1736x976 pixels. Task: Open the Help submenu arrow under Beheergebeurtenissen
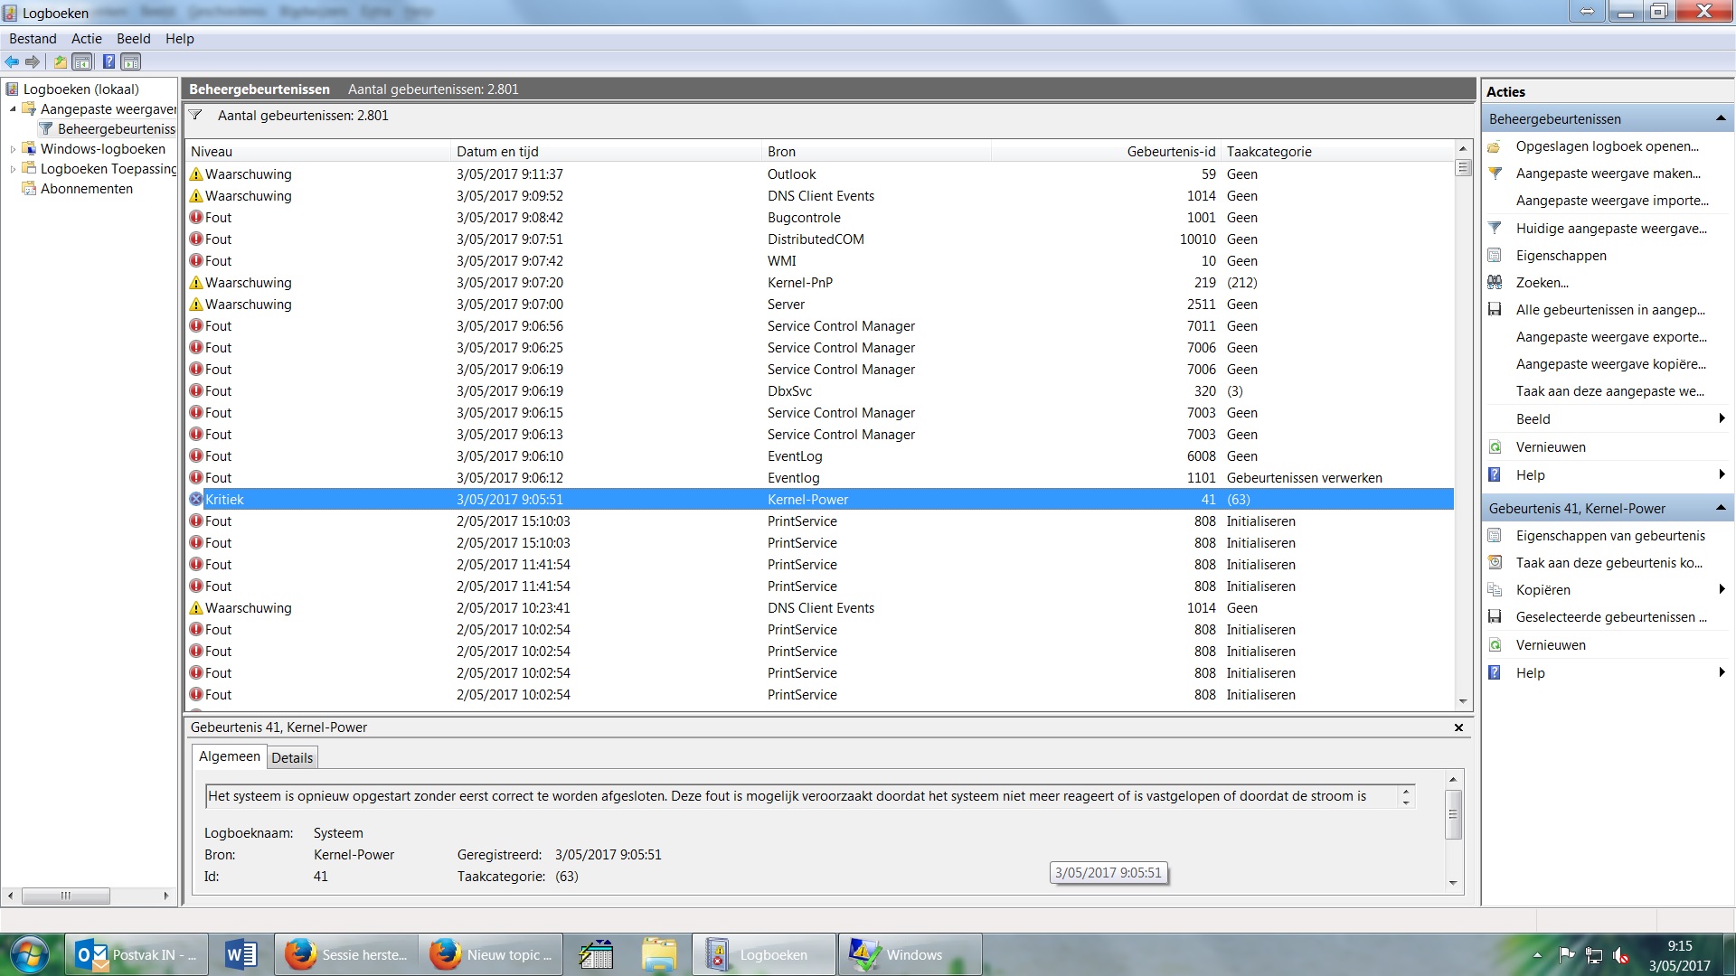pyautogui.click(x=1722, y=474)
